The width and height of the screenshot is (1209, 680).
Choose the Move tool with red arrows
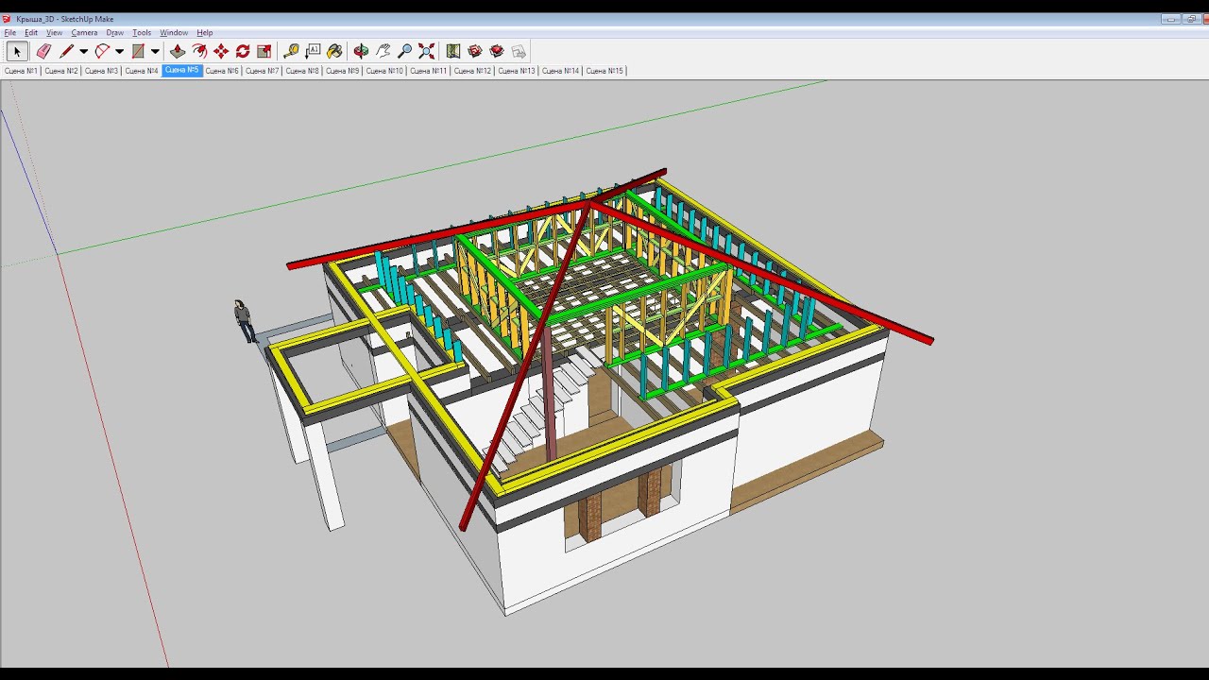click(221, 51)
